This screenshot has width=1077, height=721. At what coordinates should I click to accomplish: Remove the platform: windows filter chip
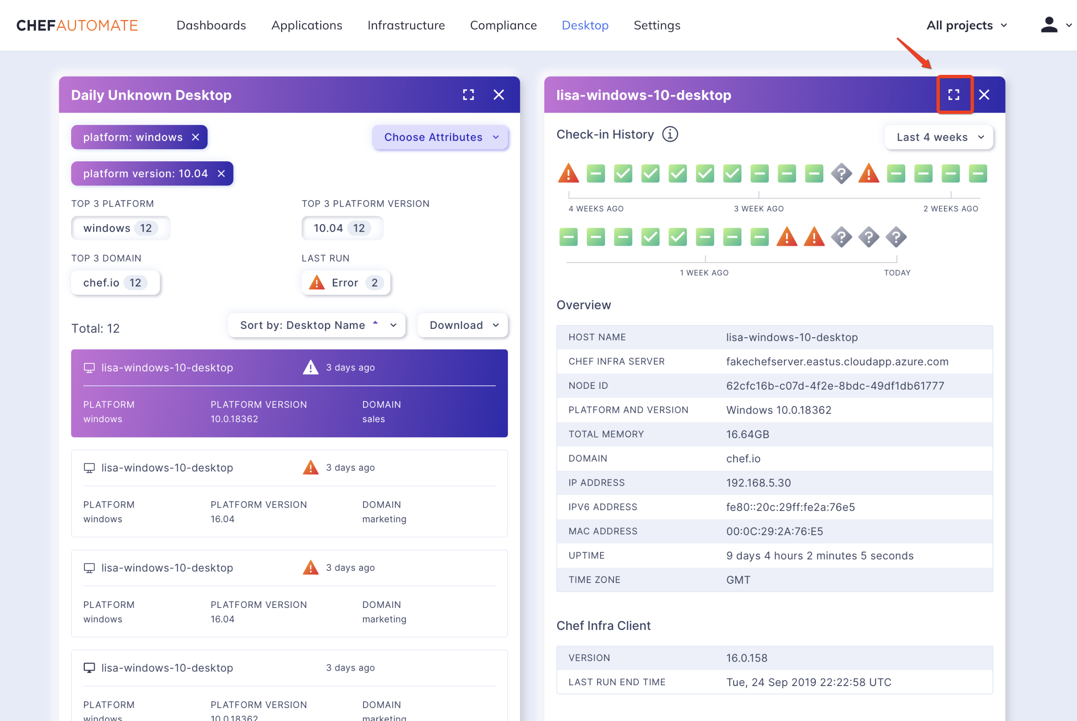(195, 137)
